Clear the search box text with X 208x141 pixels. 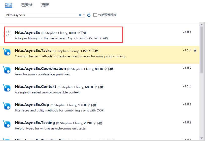(80, 15)
